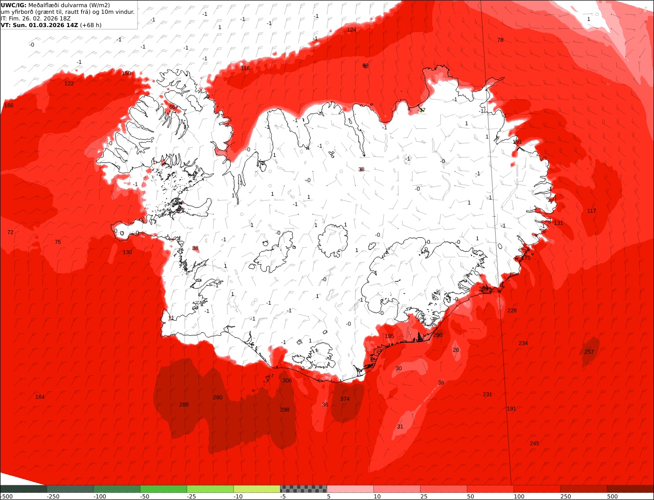Click the flux value 164 in the lower left
The width and height of the screenshot is (654, 500).
[x=40, y=397]
